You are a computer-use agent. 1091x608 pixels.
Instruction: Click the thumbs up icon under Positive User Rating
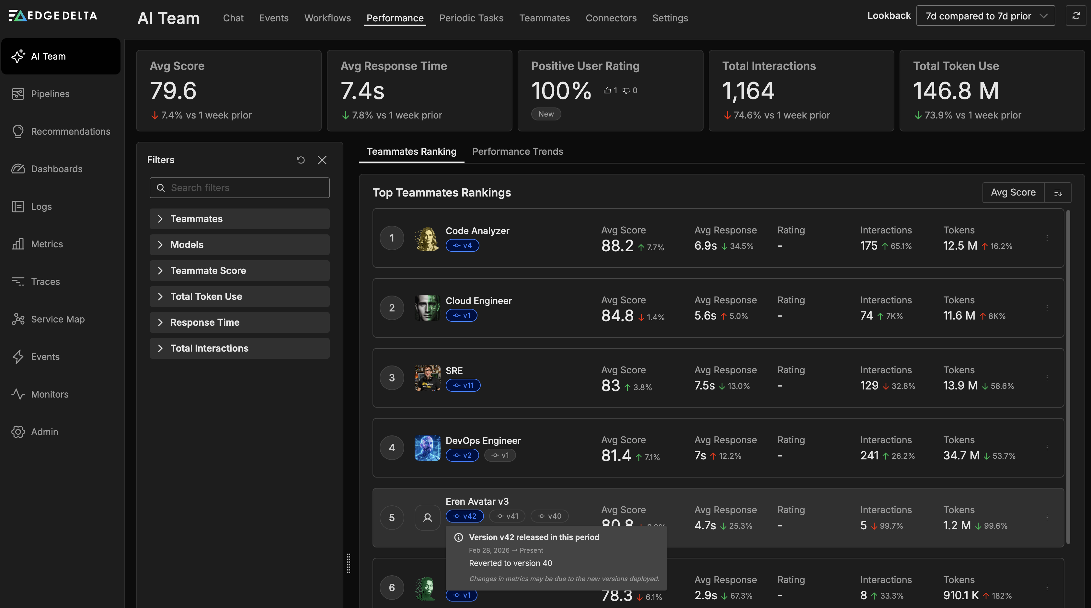click(607, 90)
